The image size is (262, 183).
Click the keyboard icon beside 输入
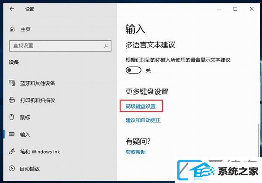(11, 134)
